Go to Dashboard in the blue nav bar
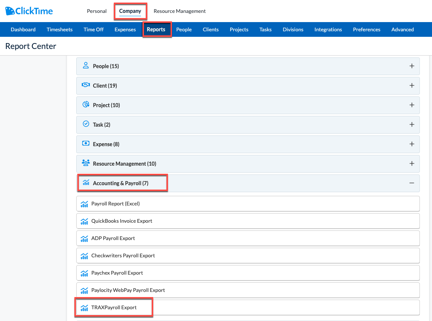This screenshot has height=321, width=432. [x=23, y=29]
